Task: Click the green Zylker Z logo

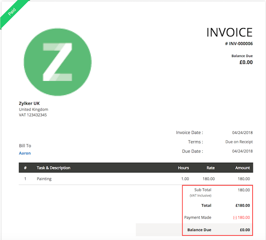Action: [57, 62]
